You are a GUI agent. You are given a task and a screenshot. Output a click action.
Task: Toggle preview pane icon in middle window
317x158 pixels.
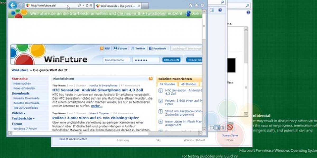[x=212, y=10]
